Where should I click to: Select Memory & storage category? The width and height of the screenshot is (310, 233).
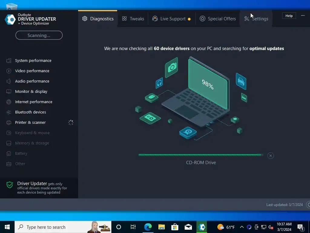coord(32,143)
